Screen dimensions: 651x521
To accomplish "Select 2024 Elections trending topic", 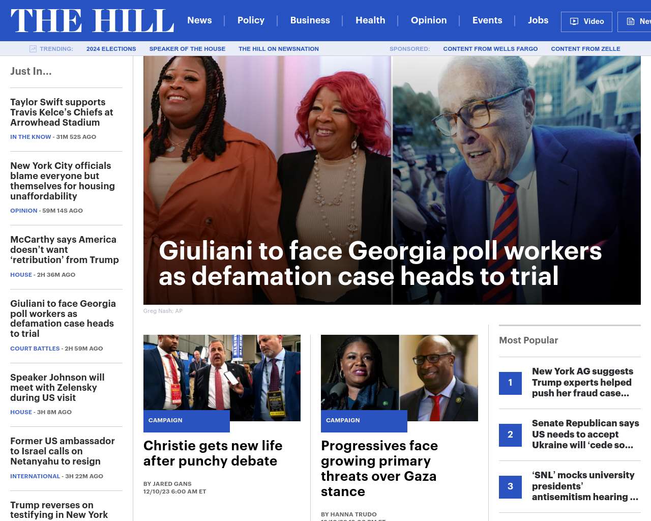I will point(111,49).
